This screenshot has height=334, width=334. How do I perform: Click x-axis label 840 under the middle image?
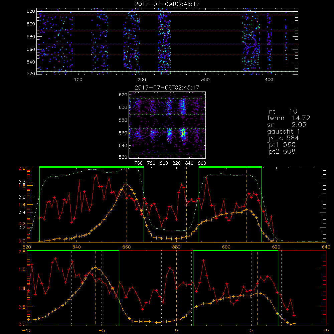point(189,163)
